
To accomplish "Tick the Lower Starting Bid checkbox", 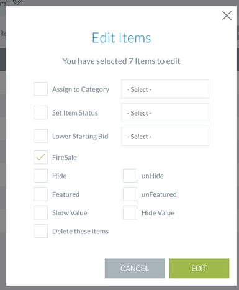I will [40, 136].
